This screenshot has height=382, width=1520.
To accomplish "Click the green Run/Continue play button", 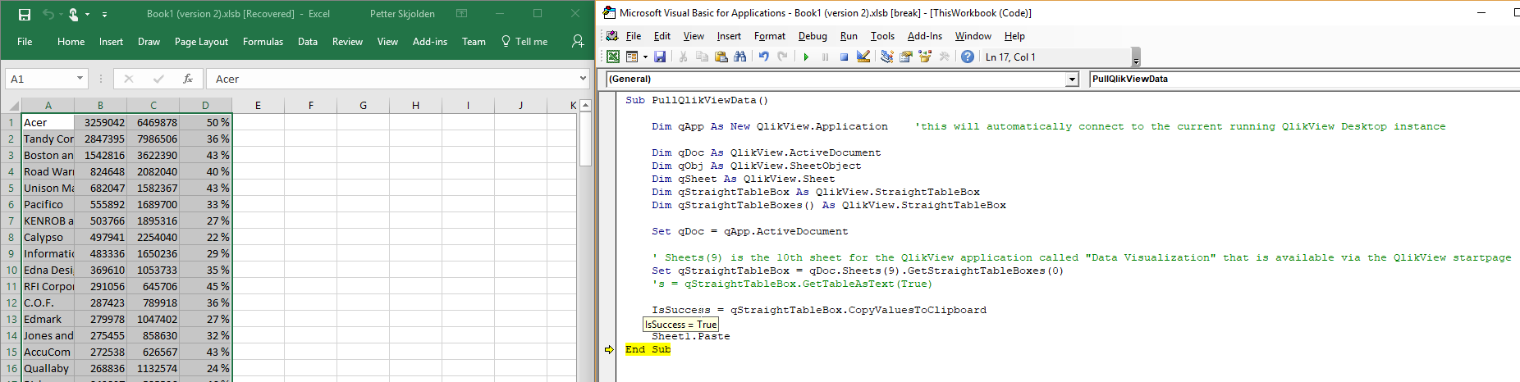I will coord(806,57).
